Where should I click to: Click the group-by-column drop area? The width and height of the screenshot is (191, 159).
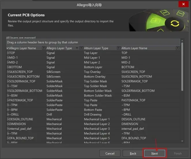93,42
